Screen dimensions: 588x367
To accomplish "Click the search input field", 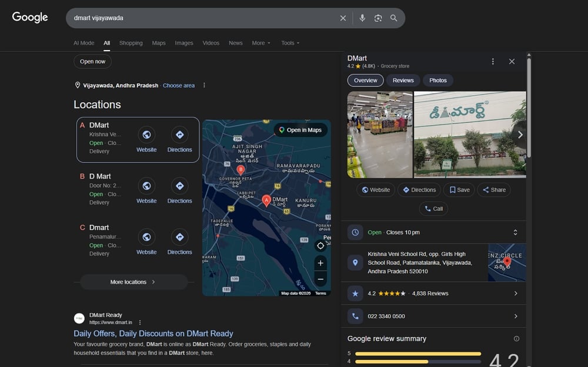I will point(202,18).
